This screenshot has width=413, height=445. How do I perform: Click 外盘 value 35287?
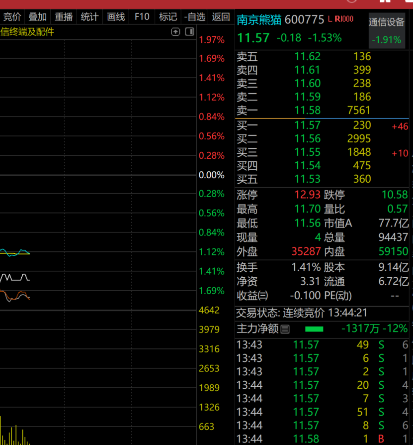[x=306, y=251]
